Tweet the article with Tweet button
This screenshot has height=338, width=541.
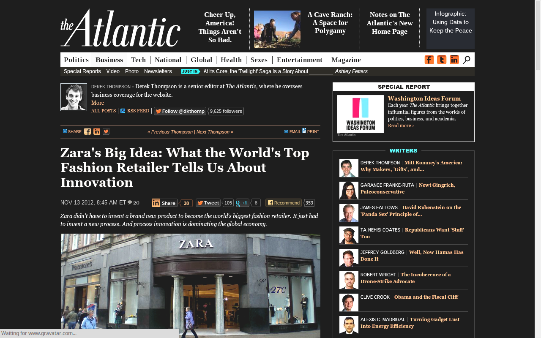point(208,203)
